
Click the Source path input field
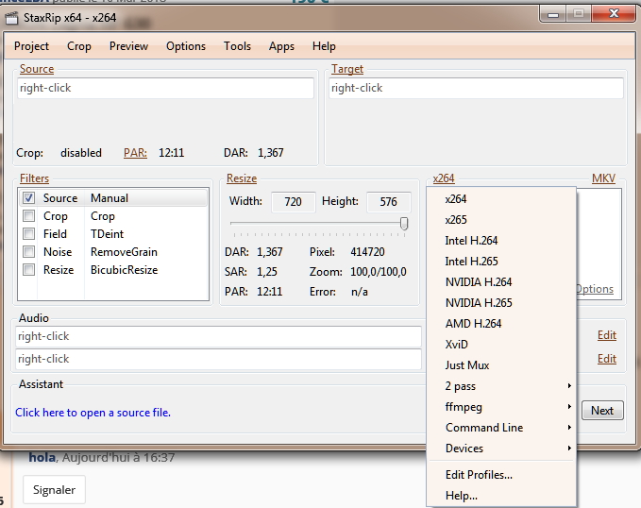click(x=165, y=88)
